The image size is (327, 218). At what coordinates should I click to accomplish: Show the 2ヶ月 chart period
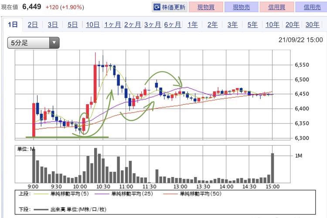[x=133, y=24]
